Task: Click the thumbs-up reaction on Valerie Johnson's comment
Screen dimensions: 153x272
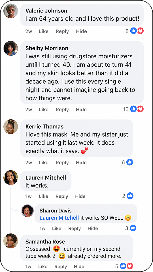Action: (133, 31)
